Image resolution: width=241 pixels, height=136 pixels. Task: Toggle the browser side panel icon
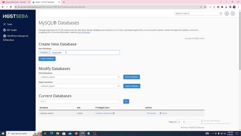point(230,7)
